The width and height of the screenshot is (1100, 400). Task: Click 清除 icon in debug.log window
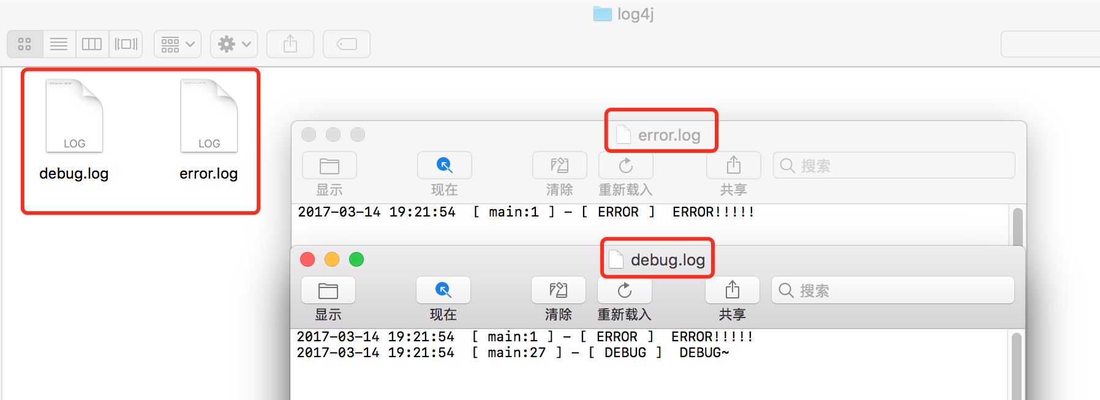pos(559,291)
